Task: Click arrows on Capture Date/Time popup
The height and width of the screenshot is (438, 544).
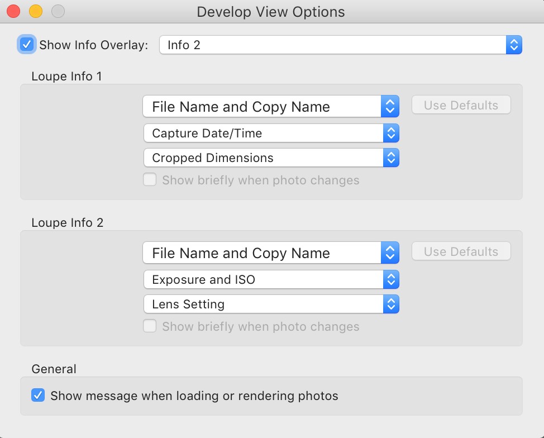Action: (391, 134)
